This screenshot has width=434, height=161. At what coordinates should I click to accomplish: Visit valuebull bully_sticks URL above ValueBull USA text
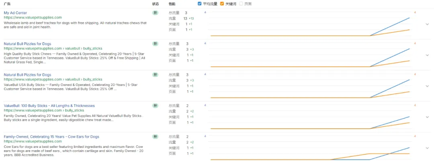tap(53, 79)
